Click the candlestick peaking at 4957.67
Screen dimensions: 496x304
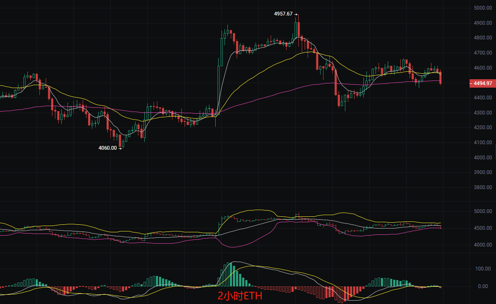click(x=296, y=29)
